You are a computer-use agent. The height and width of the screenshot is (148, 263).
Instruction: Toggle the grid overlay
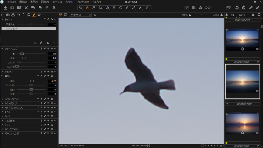pyautogui.click(x=194, y=8)
